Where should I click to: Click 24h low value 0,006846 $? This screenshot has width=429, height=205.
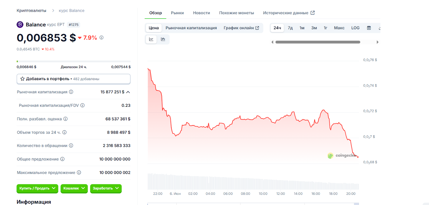[27, 67]
